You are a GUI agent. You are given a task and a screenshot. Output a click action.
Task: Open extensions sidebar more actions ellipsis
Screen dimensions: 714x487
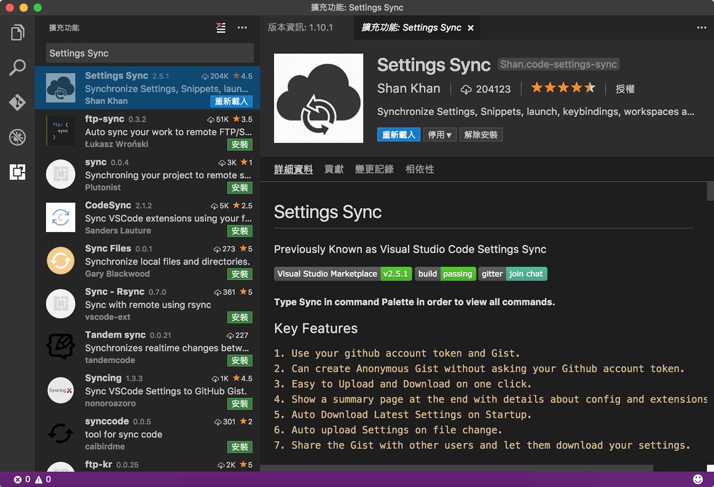click(x=242, y=28)
